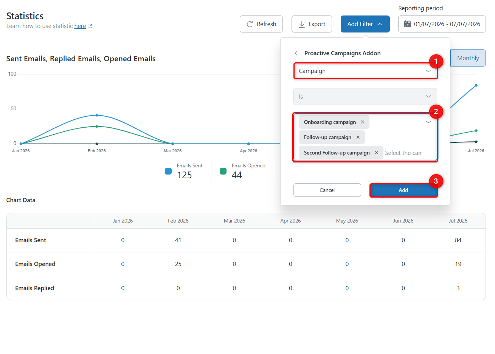Click cell value '25' in Emails Opened row

(178, 264)
